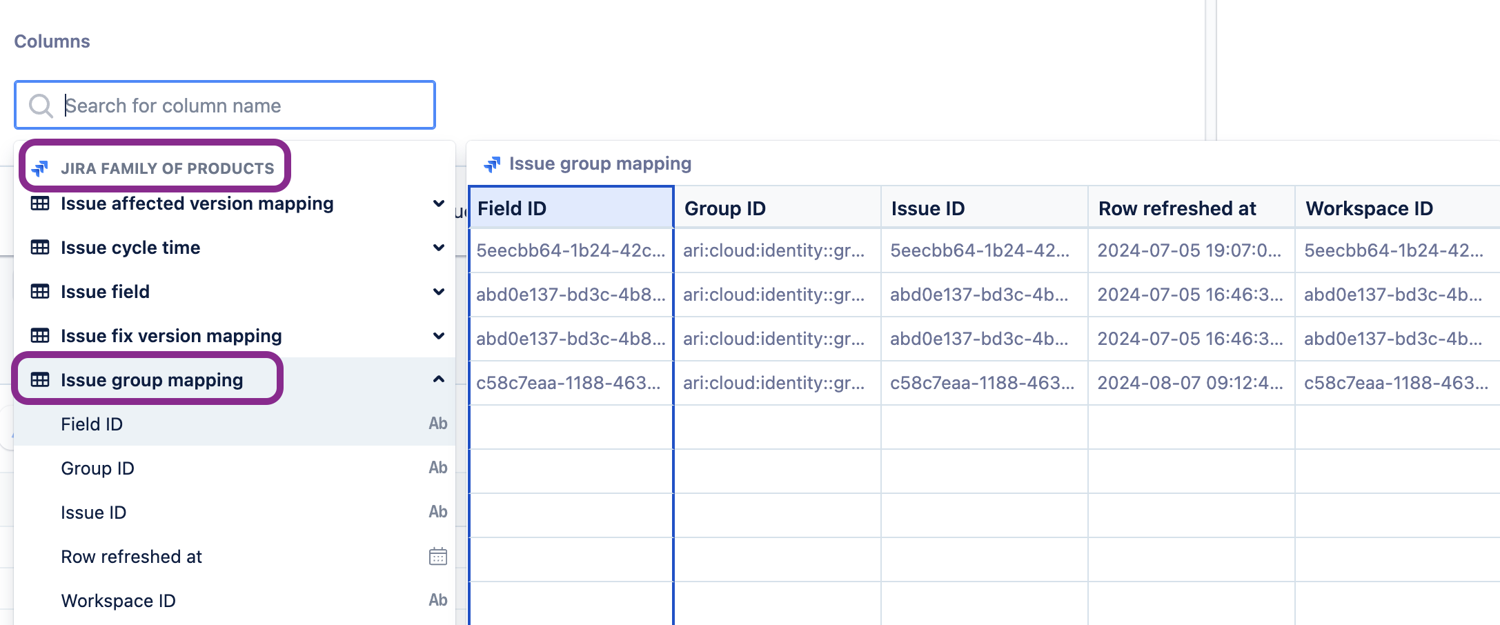Click the Group ID table header
The width and height of the screenshot is (1500, 625).
click(778, 208)
